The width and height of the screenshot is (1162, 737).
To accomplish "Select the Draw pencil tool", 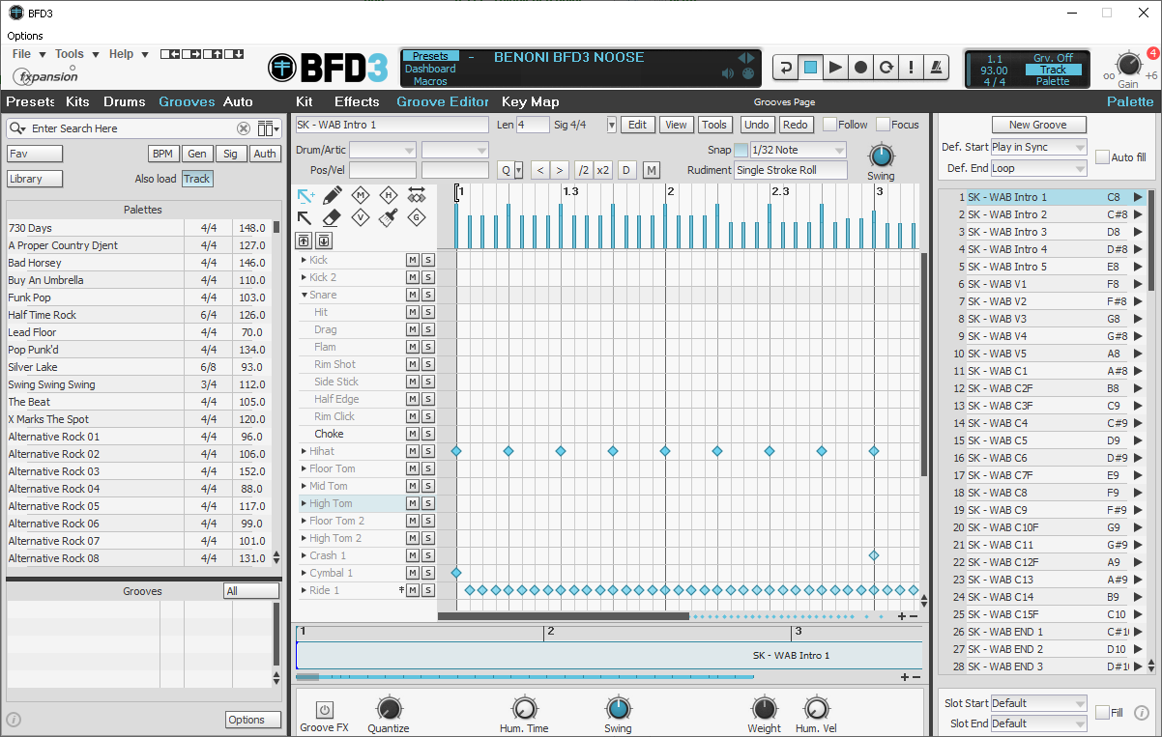I will tap(332, 195).
